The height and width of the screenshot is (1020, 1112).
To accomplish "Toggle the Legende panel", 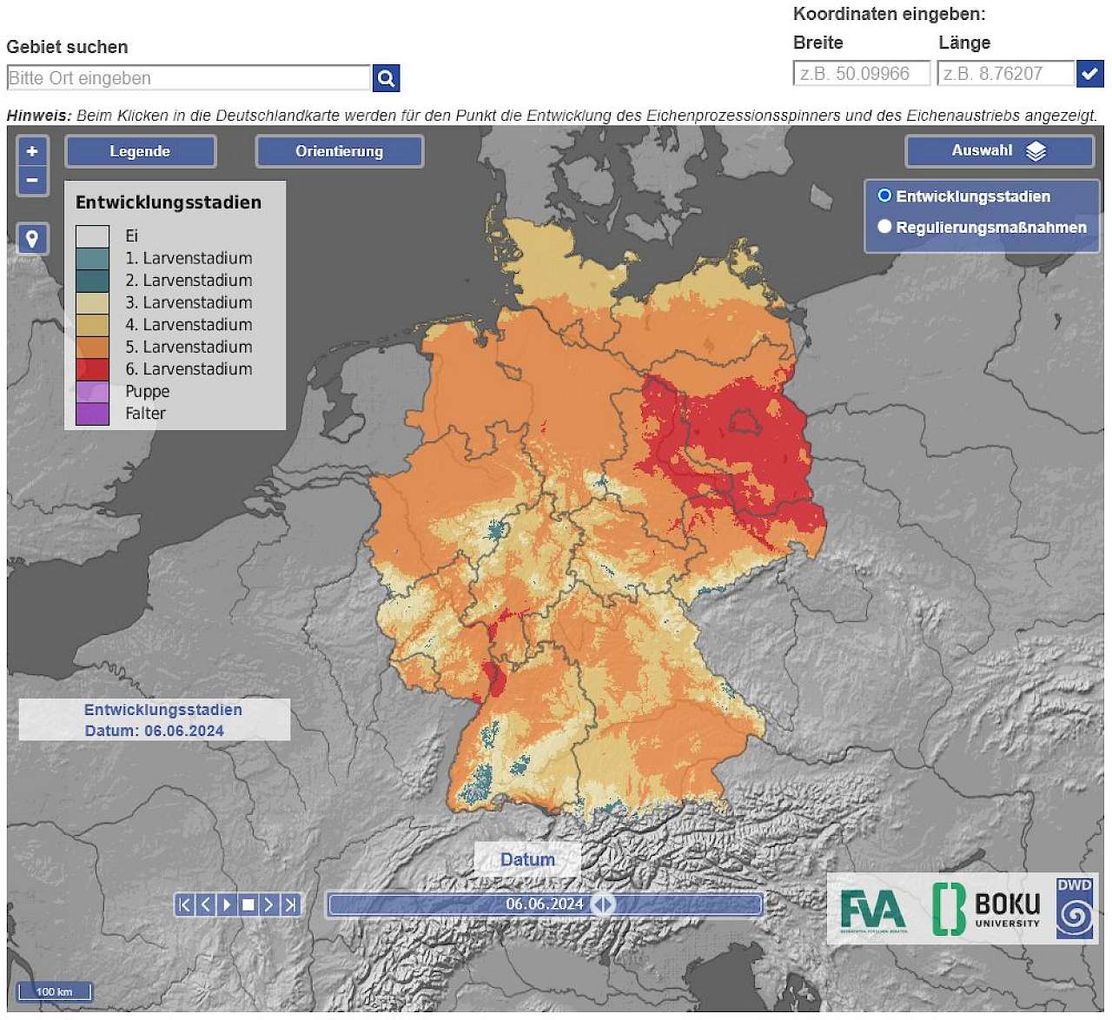I will pos(140,151).
